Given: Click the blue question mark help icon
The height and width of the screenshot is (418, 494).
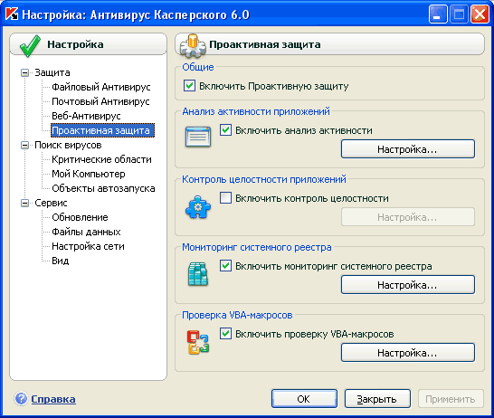Looking at the screenshot, I should (x=21, y=398).
